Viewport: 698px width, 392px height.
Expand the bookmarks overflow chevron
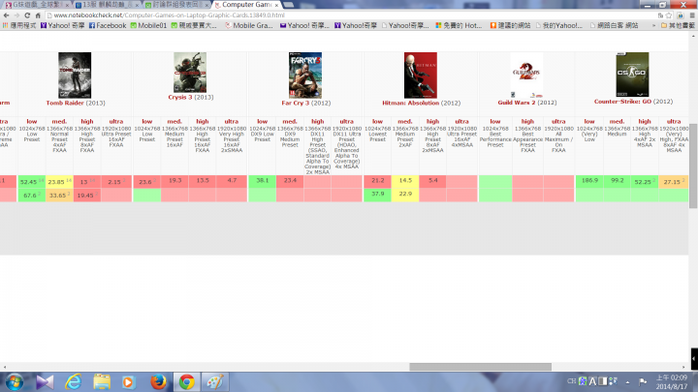[654, 26]
